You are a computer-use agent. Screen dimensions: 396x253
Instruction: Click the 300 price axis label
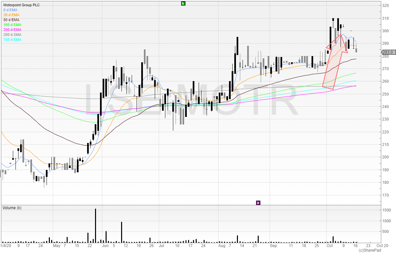(x=385, y=31)
